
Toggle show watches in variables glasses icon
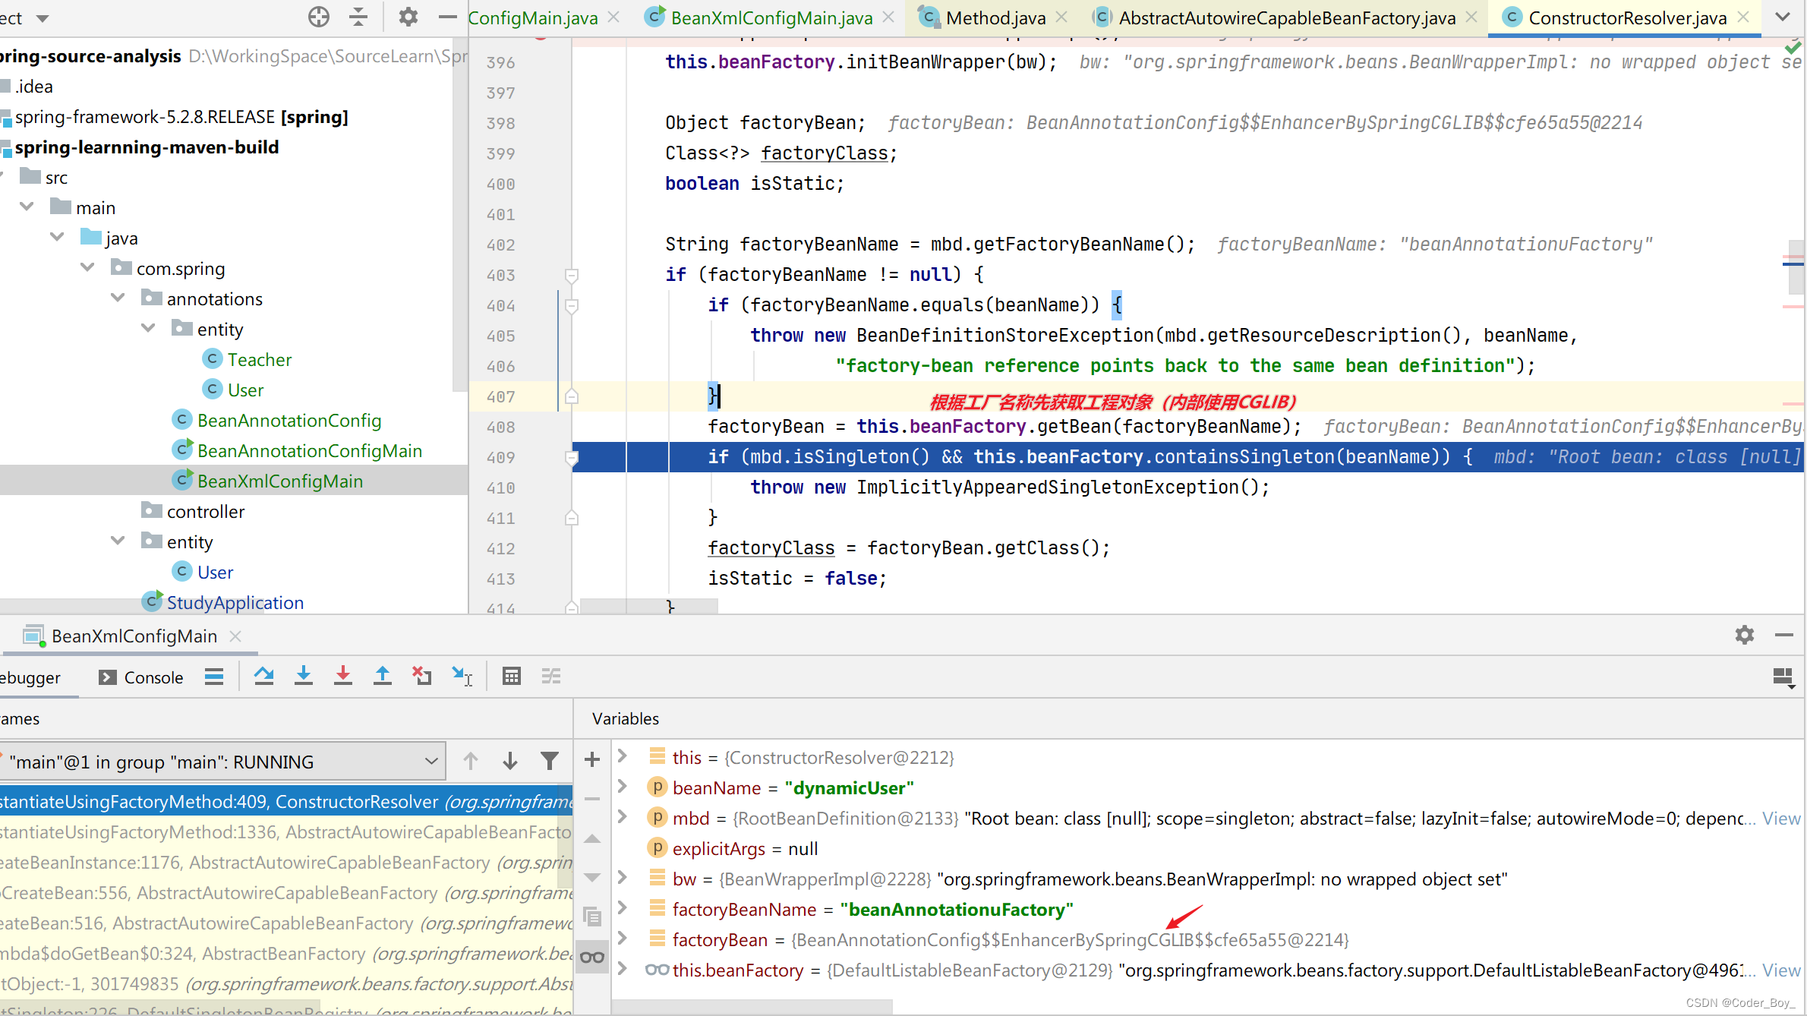click(592, 957)
